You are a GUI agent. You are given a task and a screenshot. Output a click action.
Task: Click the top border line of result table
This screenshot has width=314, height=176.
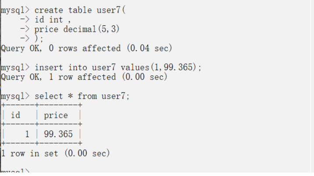pyautogui.click(x=42, y=106)
